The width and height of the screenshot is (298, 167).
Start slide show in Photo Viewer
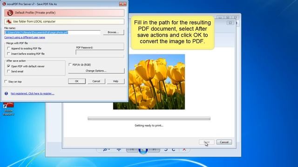pyautogui.click(x=143, y=150)
